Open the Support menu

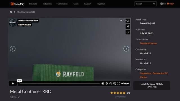point(88,4)
